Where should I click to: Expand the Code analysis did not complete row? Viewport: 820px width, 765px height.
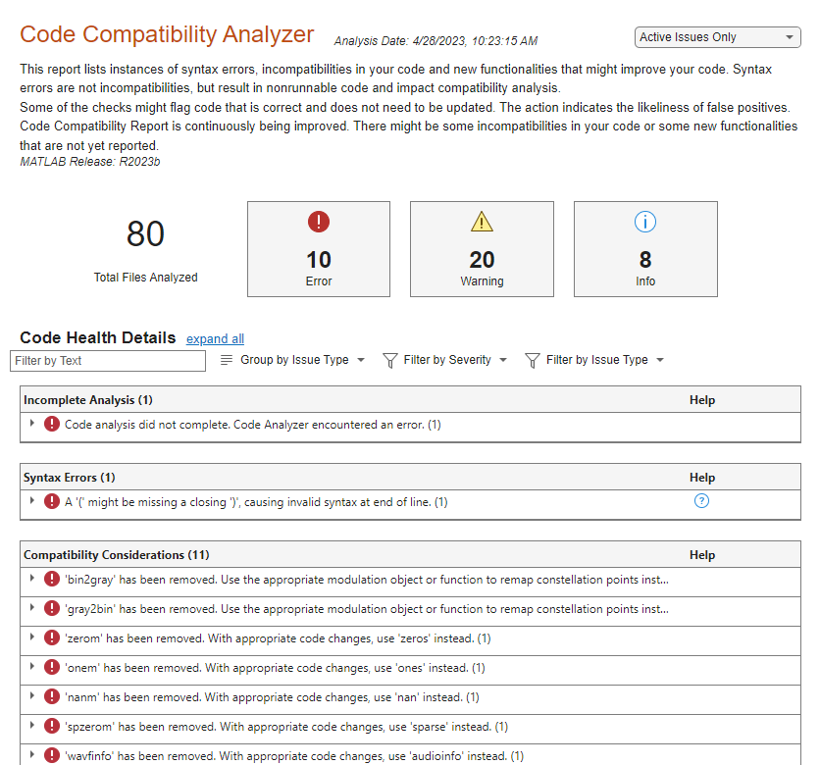30,424
